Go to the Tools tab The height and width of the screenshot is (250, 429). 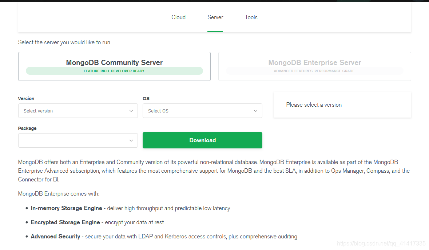pyautogui.click(x=251, y=17)
